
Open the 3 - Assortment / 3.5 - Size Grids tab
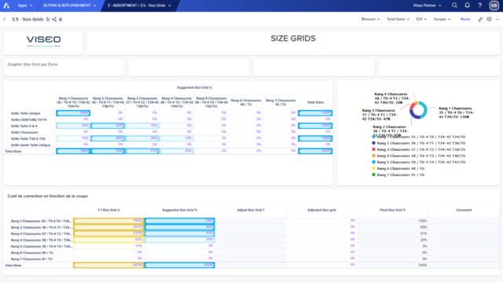139,6
